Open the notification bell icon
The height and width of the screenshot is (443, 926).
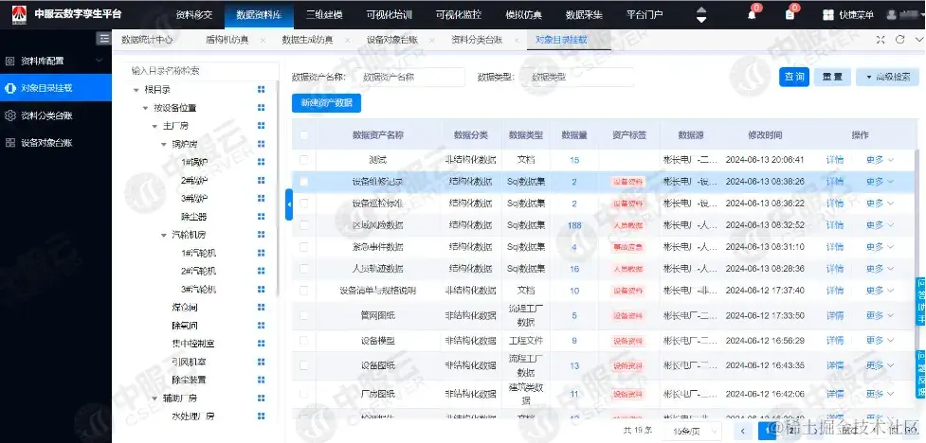752,15
